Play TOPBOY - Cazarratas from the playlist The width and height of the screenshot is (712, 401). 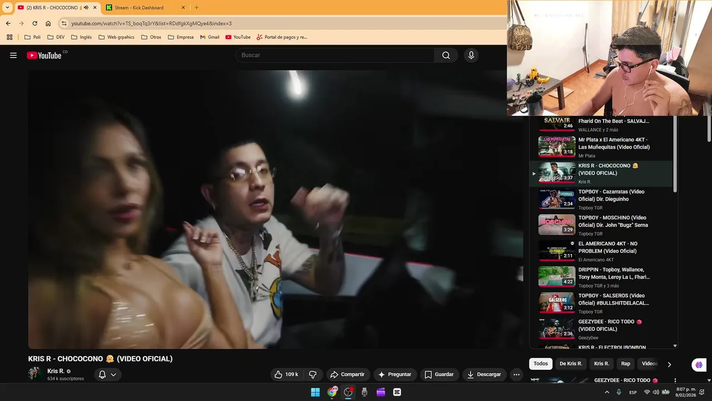(601, 199)
